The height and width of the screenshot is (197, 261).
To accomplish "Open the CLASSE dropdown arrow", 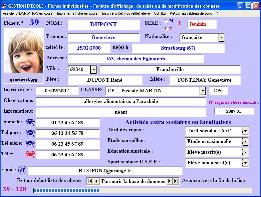I will pos(202,91).
